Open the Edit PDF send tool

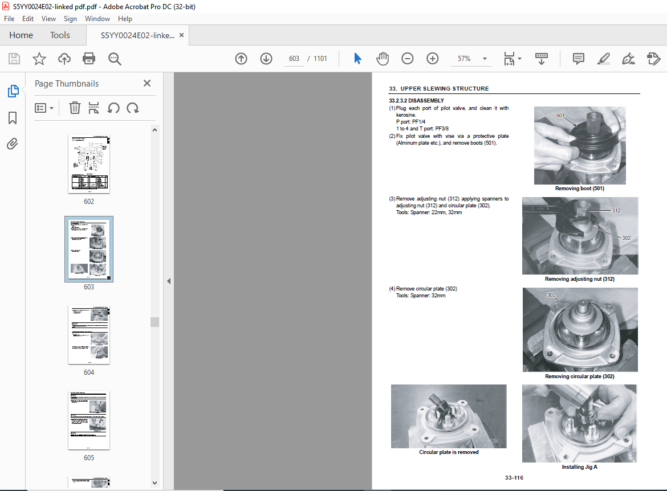(x=653, y=59)
